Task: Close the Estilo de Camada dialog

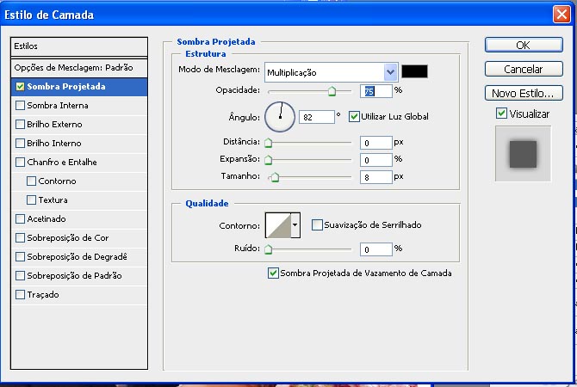Action: point(563,14)
